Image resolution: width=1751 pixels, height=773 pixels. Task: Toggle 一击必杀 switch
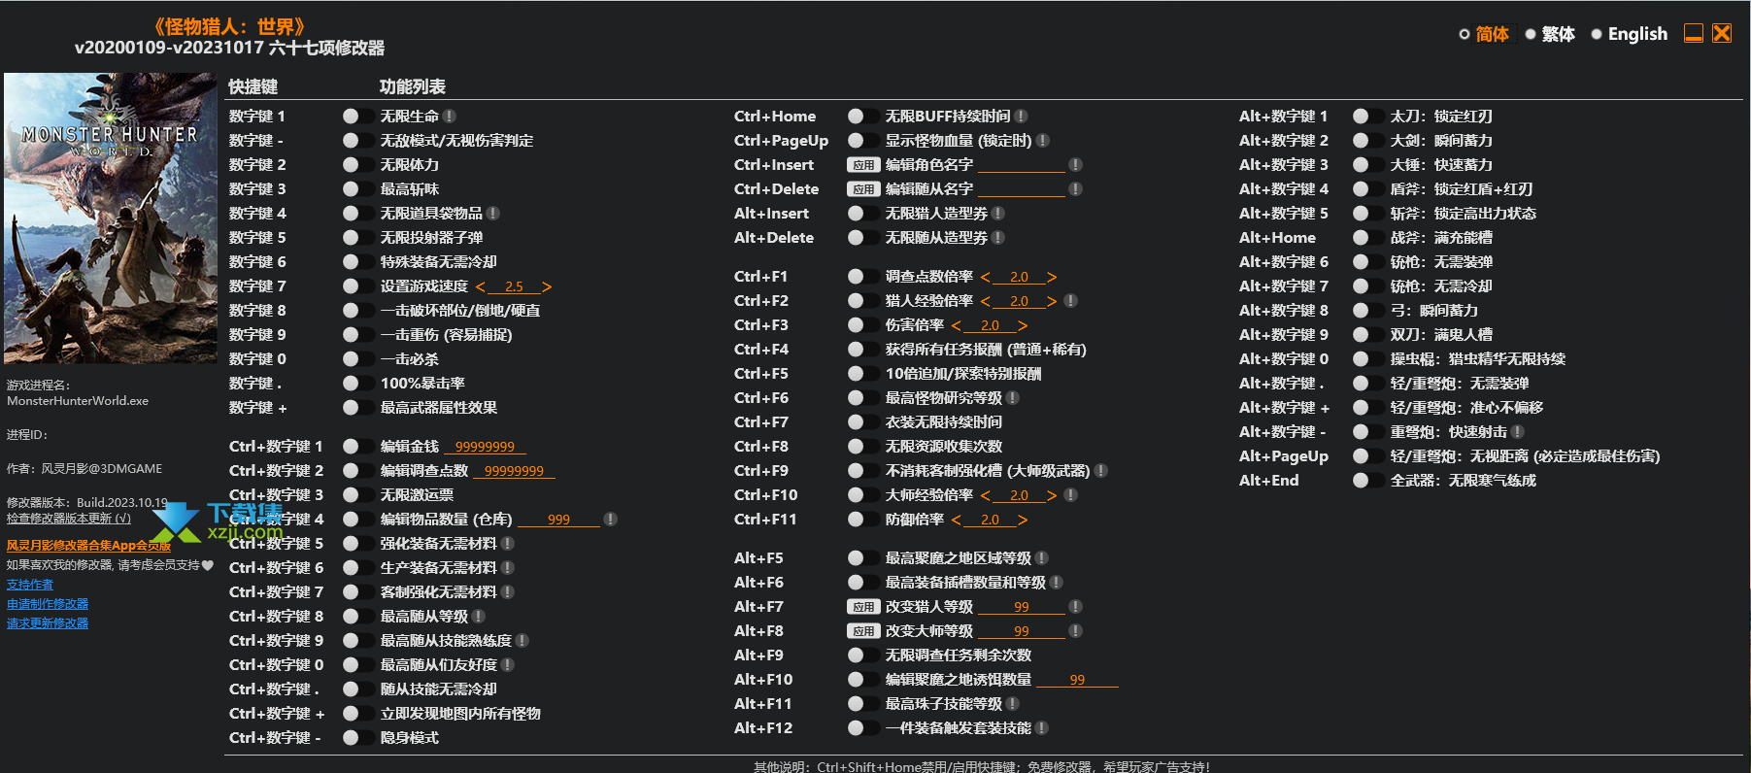(x=356, y=359)
